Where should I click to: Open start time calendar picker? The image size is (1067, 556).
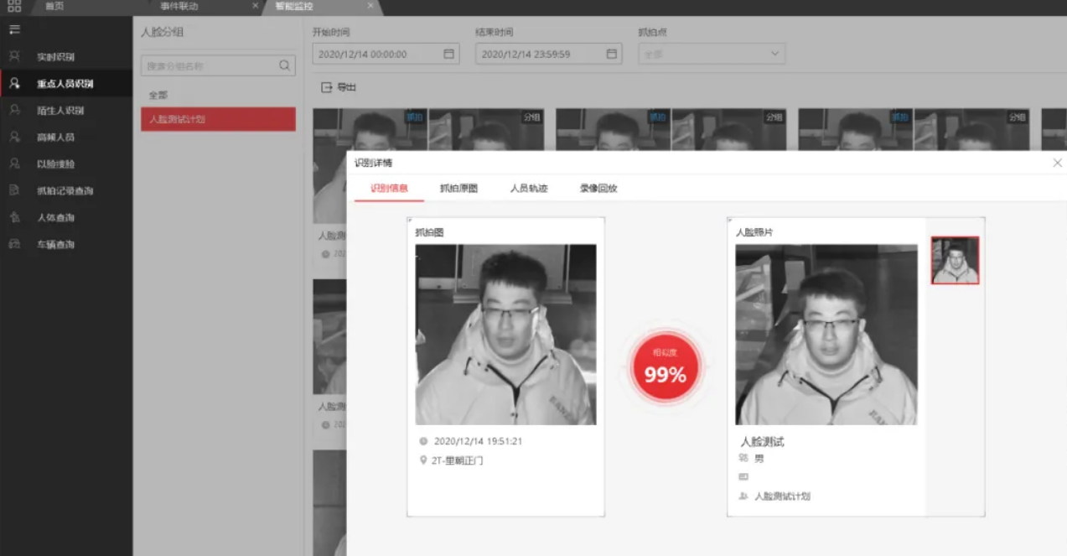pos(448,54)
